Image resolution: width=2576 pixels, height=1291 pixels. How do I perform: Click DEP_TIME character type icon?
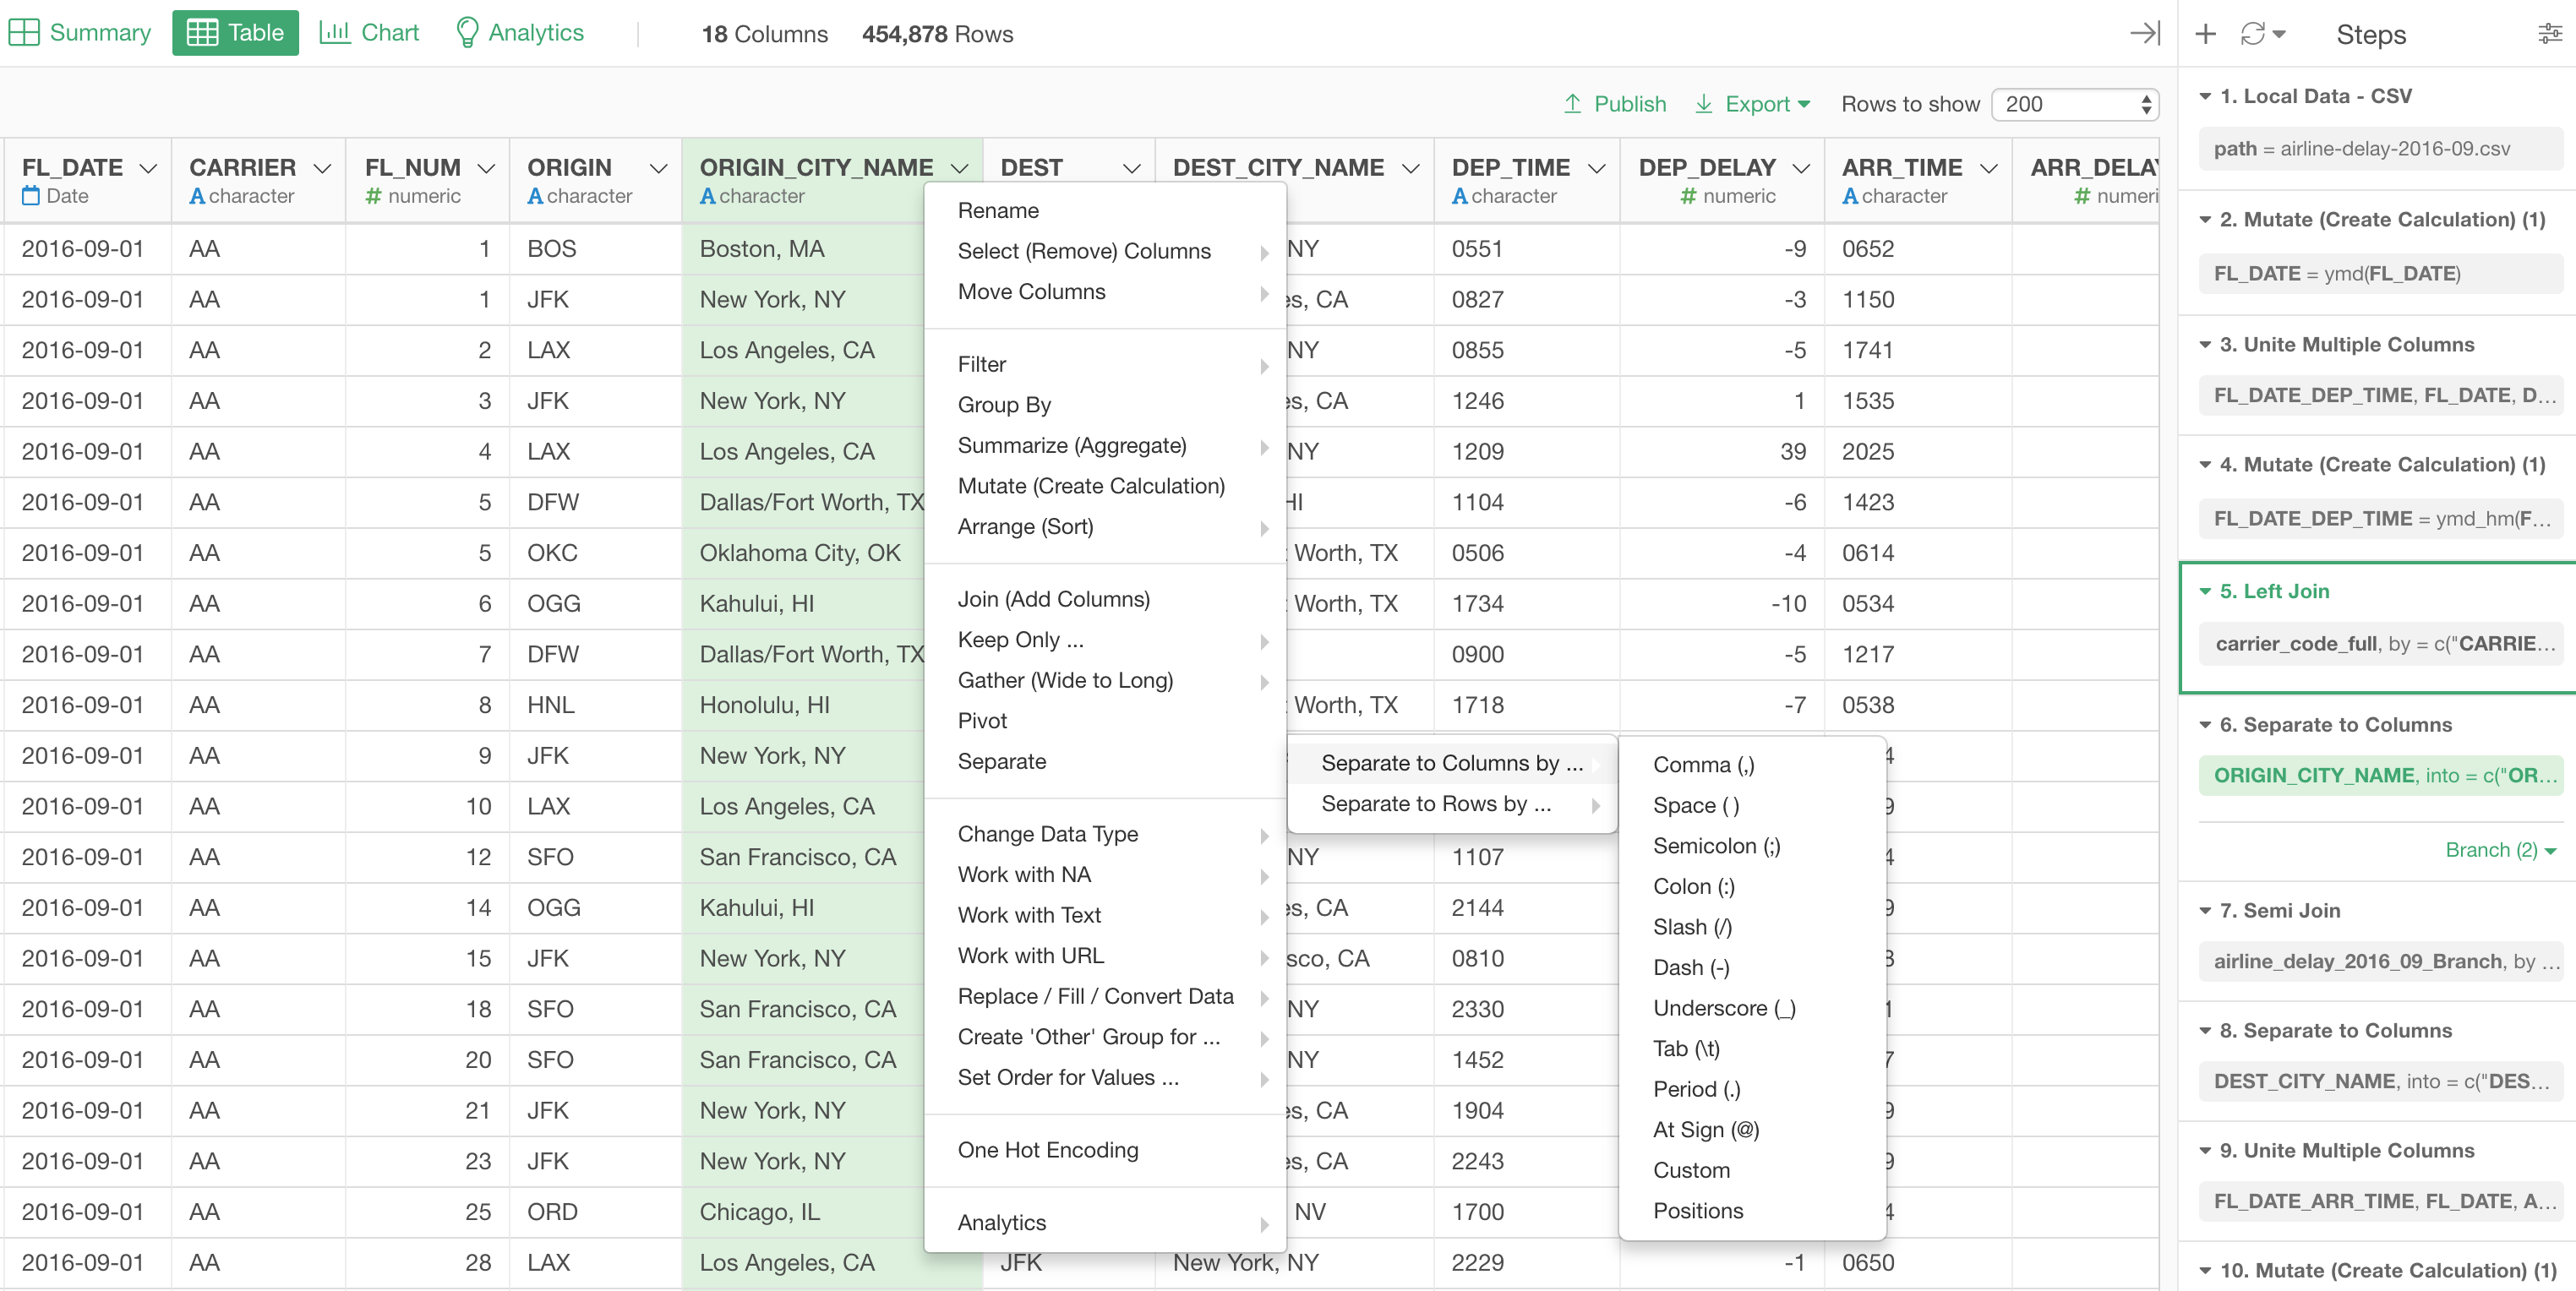(1460, 196)
